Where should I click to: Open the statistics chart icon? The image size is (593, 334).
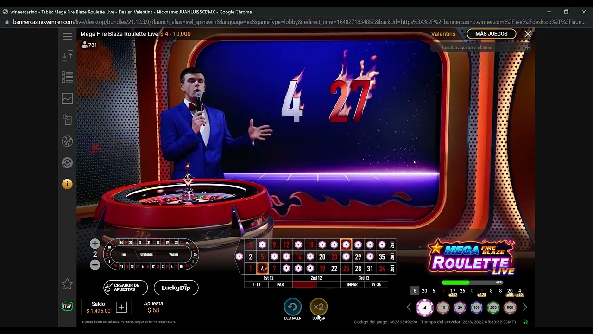click(x=67, y=98)
